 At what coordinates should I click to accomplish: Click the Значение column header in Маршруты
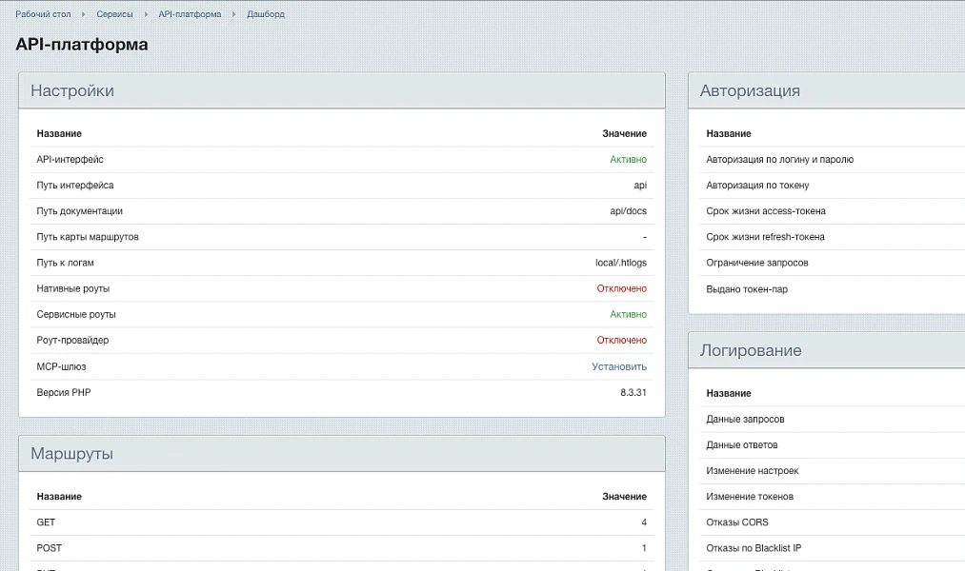[624, 496]
